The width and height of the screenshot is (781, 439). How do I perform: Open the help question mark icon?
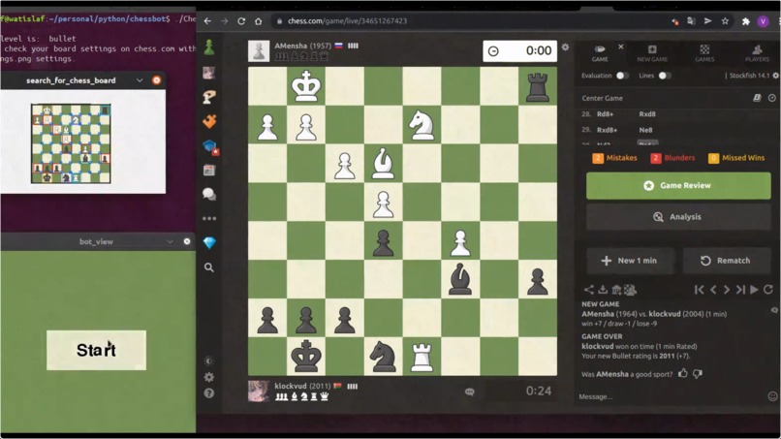(x=209, y=393)
